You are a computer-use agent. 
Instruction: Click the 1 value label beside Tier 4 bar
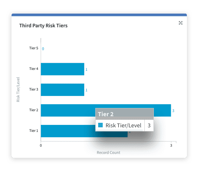coord(86,70)
